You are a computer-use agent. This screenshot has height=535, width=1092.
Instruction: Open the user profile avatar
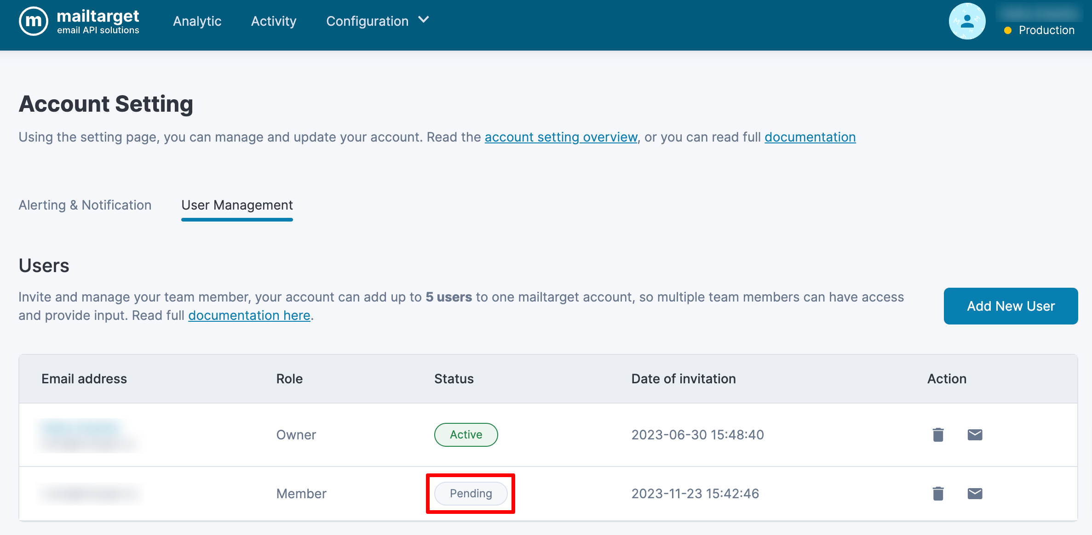967,21
